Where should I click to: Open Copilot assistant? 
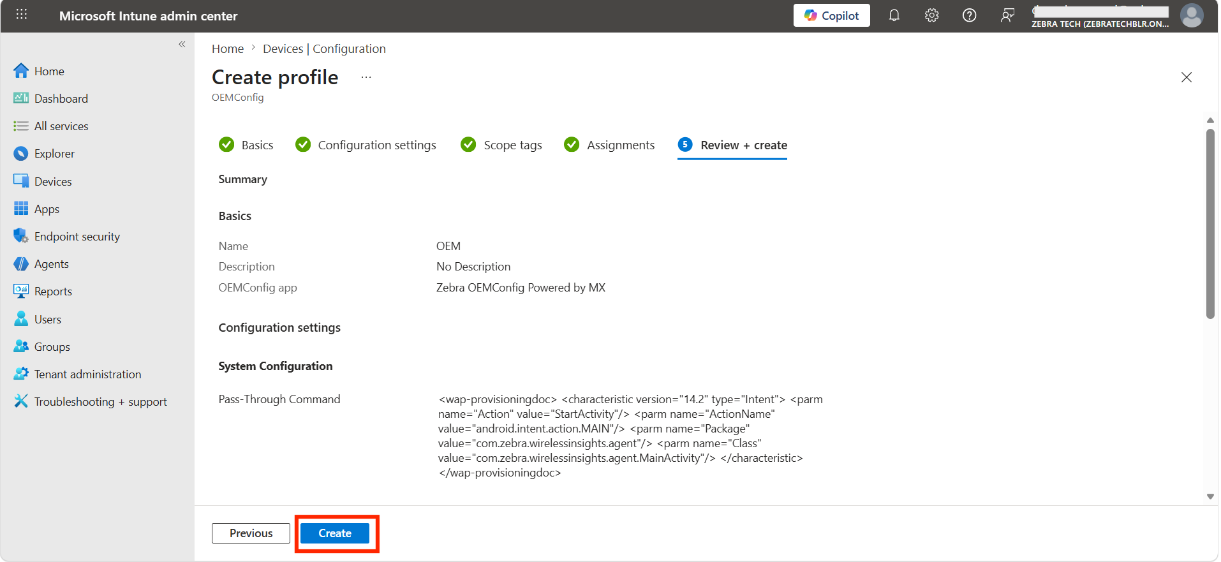831,15
